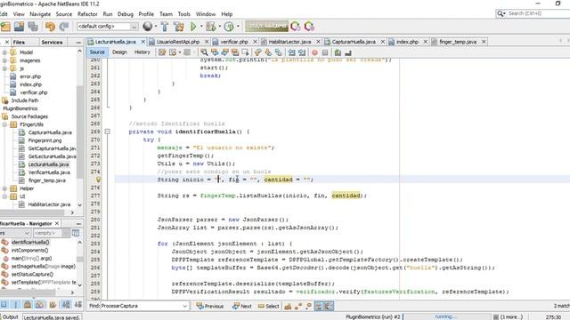This screenshot has height=320, width=570.
Task: Click the Navigator horizontal scrollbar
Action: [x=28, y=292]
